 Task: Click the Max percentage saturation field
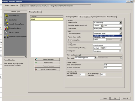(x=103, y=74)
